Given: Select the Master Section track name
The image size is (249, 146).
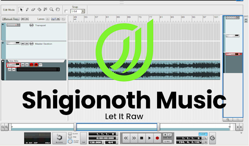Looking at the screenshot, I should click(x=44, y=44).
